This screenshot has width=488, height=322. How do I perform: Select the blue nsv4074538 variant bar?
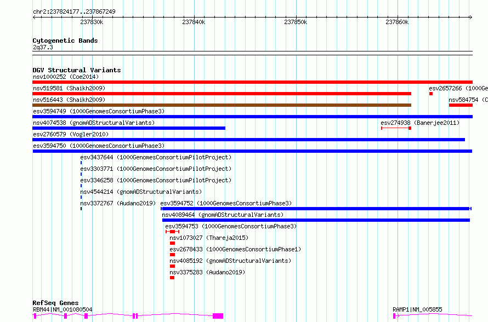[x=129, y=128]
